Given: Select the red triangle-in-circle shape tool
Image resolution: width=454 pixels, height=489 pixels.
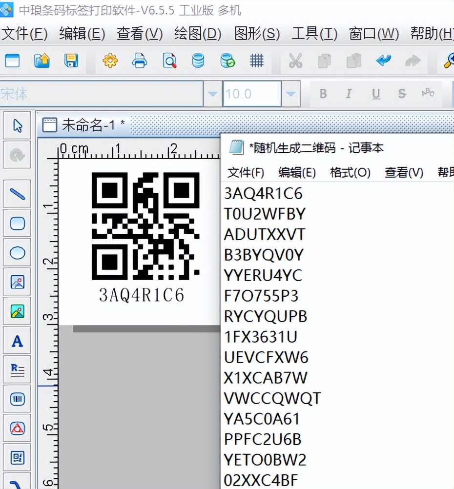Looking at the screenshot, I should click(17, 428).
